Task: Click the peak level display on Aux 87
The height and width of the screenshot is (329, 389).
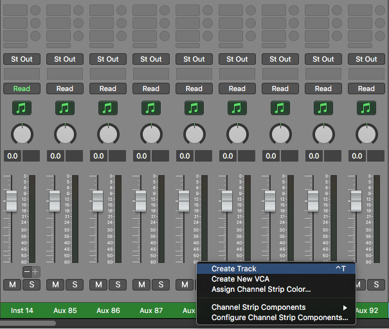Action: 161,156
